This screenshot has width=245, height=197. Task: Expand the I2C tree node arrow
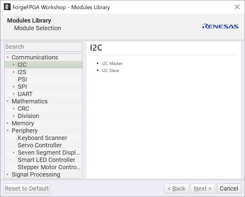click(x=14, y=65)
